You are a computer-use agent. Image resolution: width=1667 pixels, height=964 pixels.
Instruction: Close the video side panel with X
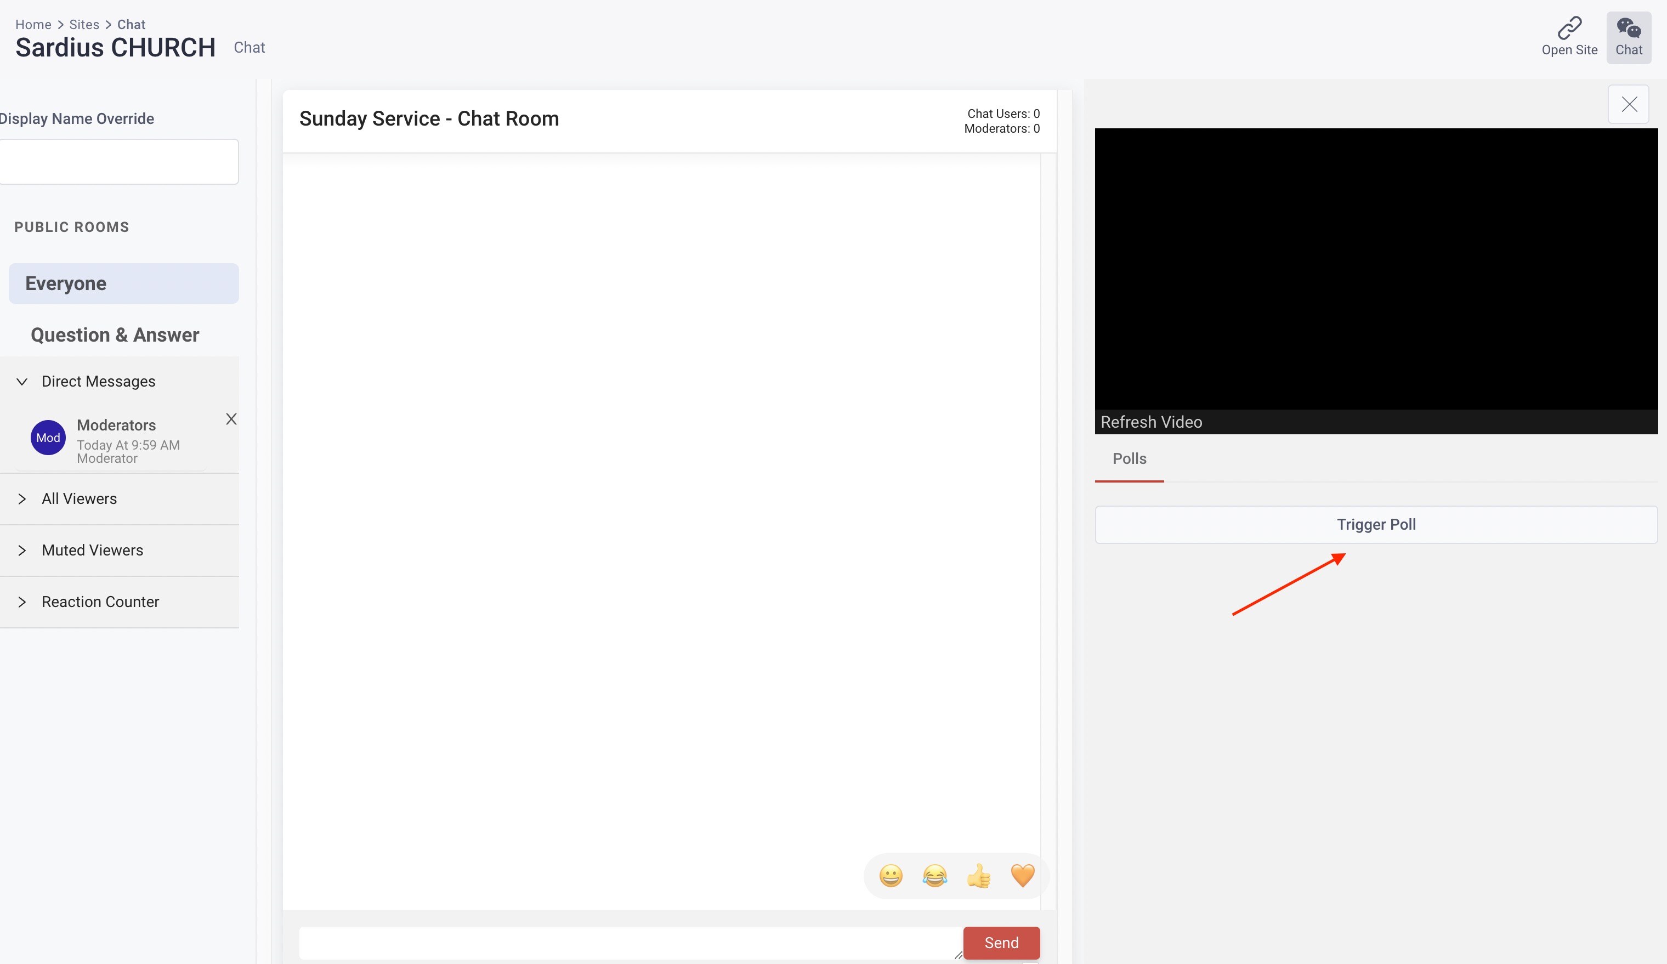click(x=1629, y=104)
